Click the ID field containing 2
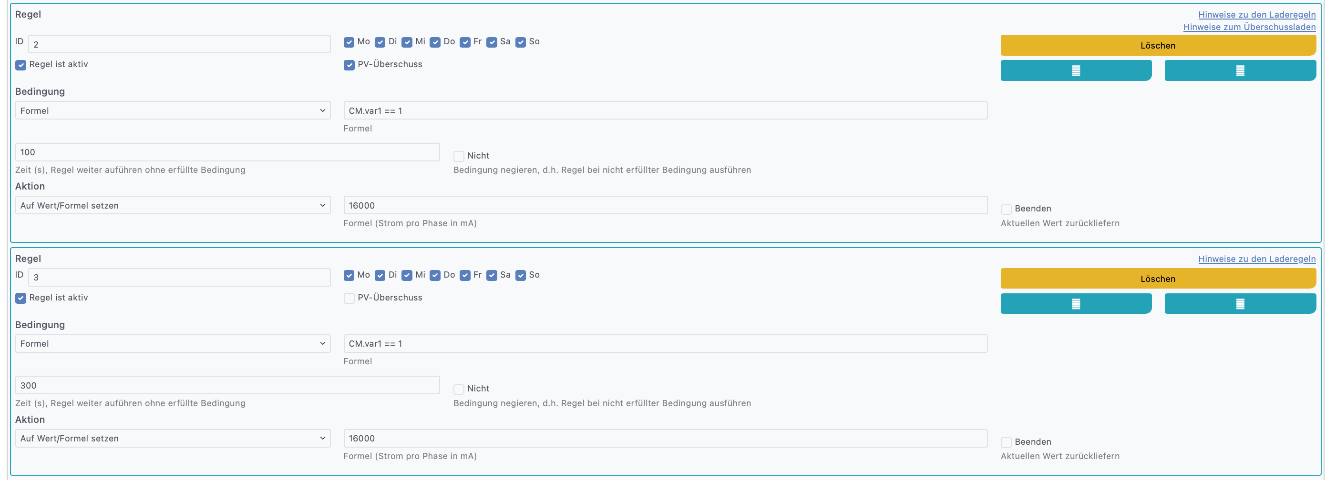1336x480 pixels. point(179,44)
